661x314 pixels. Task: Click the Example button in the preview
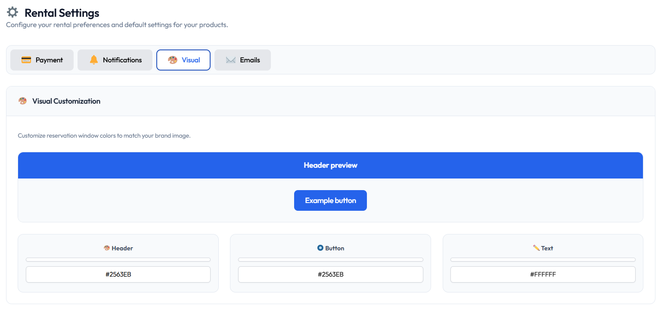[x=330, y=200]
